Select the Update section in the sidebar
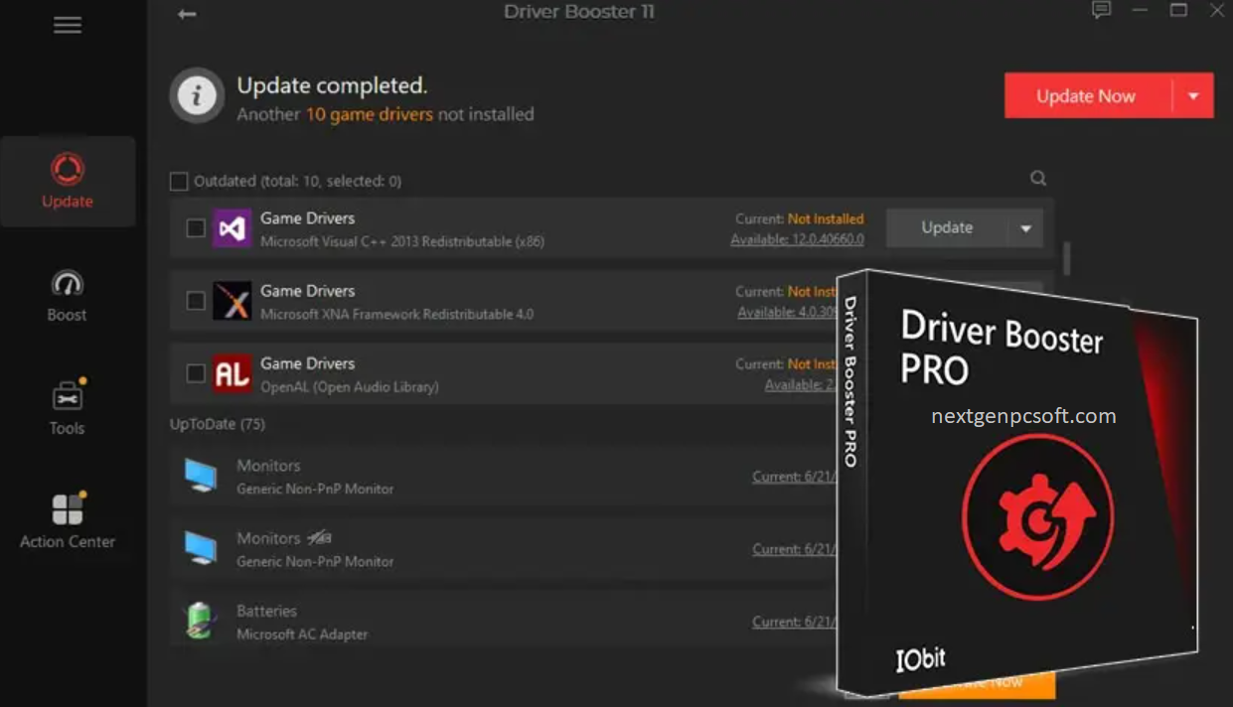 coord(66,181)
